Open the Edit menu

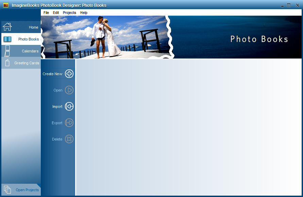point(56,13)
